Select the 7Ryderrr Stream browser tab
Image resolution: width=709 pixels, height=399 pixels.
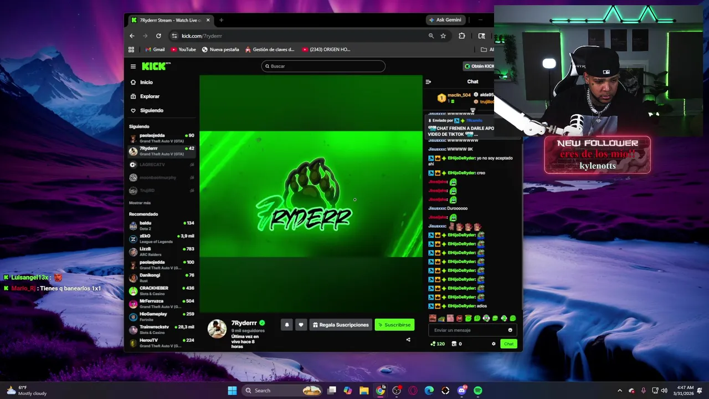point(171,20)
